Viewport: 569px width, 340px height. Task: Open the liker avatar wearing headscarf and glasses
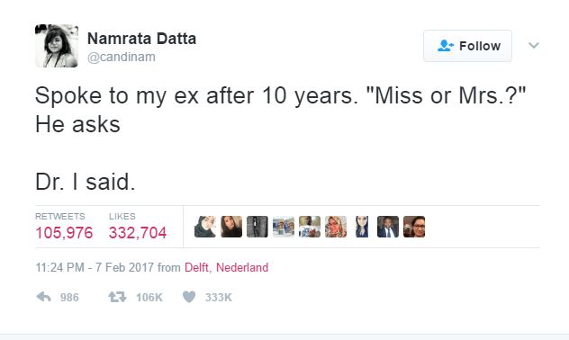coord(336,227)
